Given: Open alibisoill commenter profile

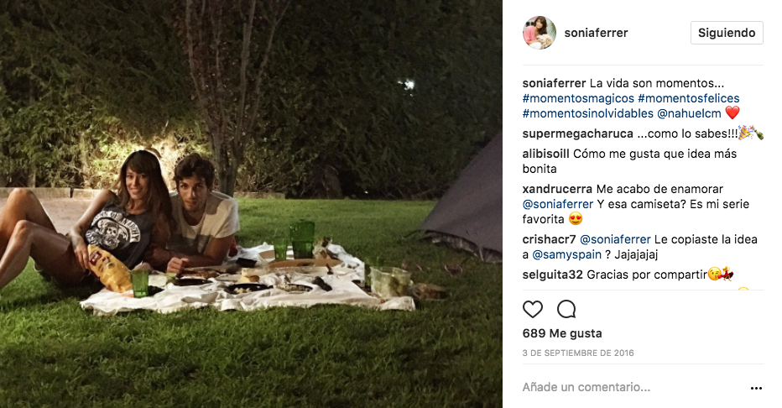Looking at the screenshot, I should point(545,154).
